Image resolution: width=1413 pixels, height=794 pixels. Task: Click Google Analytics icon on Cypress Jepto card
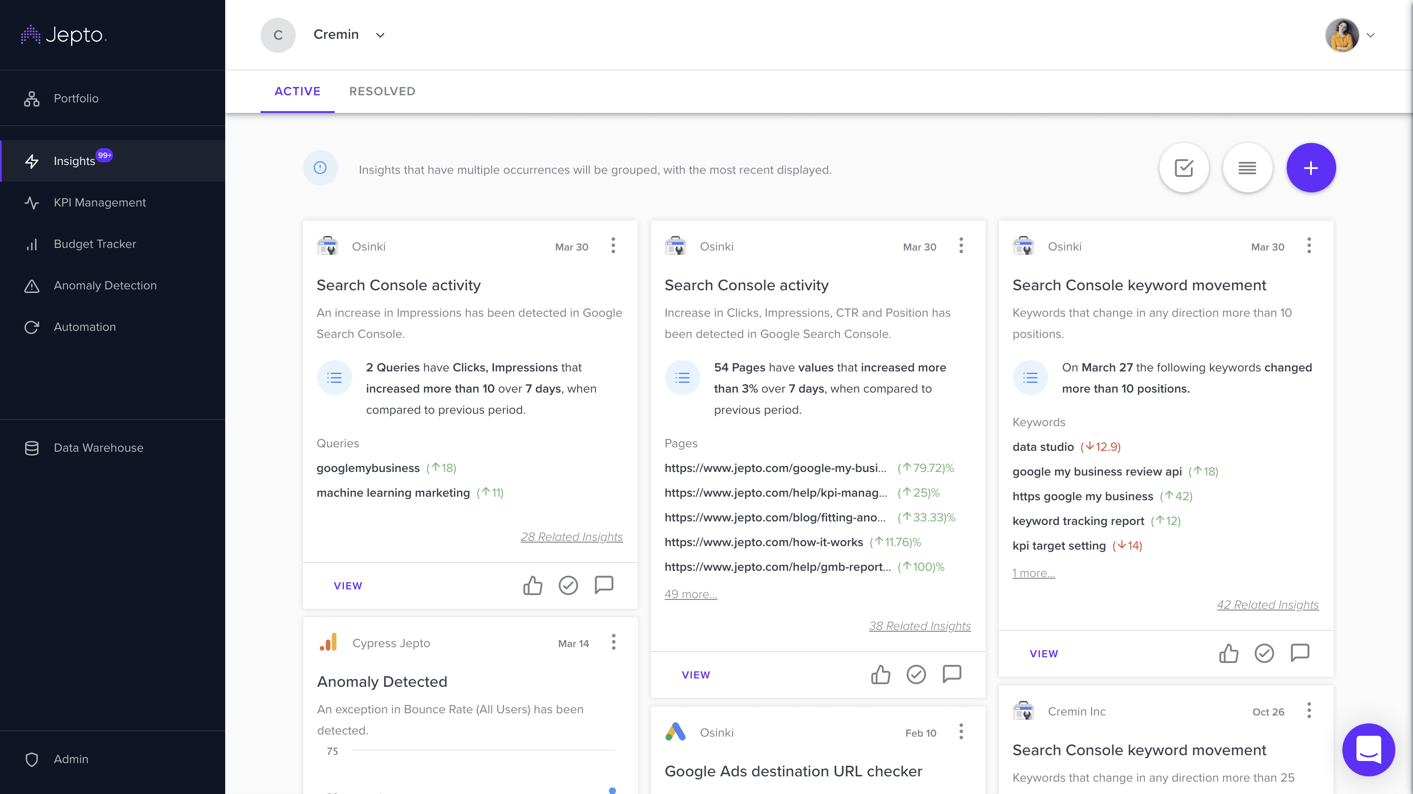click(x=329, y=642)
